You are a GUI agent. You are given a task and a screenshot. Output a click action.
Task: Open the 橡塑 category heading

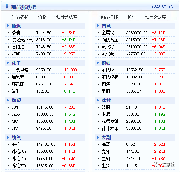[x=16, y=100]
